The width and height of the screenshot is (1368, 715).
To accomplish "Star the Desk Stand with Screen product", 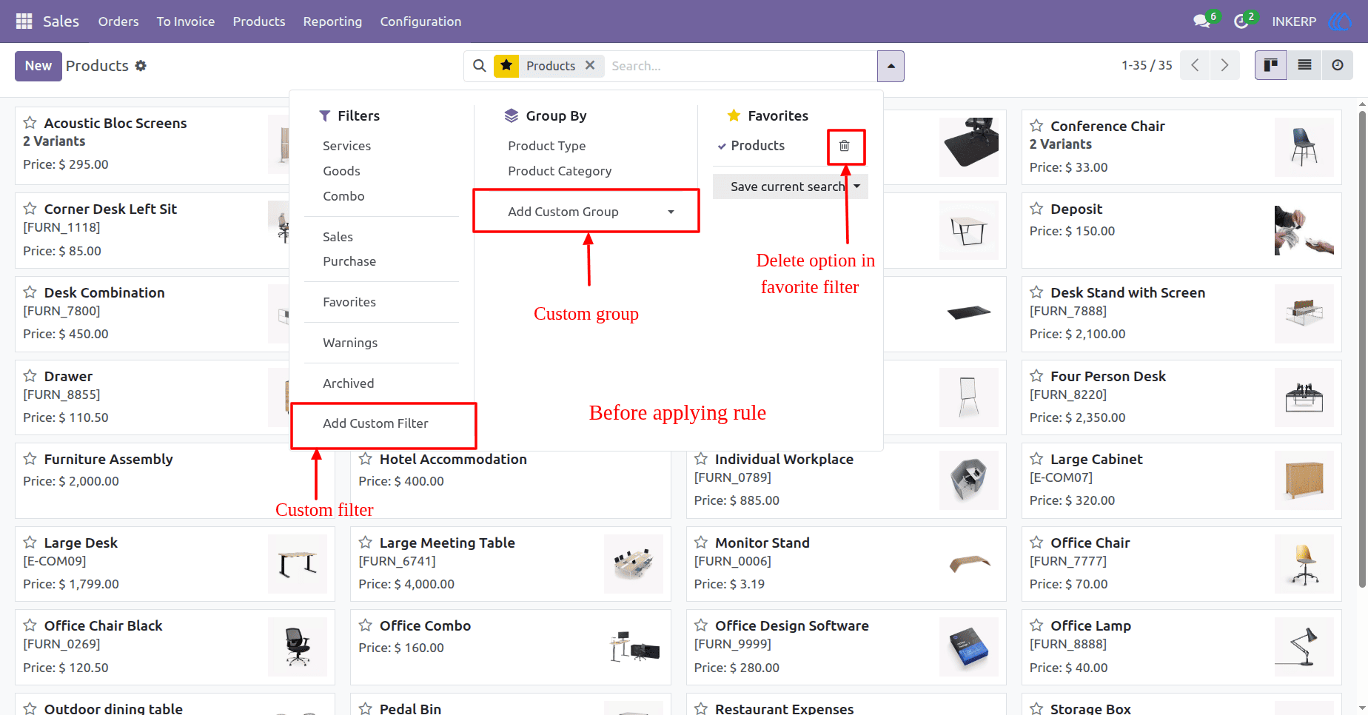I will point(1036,292).
